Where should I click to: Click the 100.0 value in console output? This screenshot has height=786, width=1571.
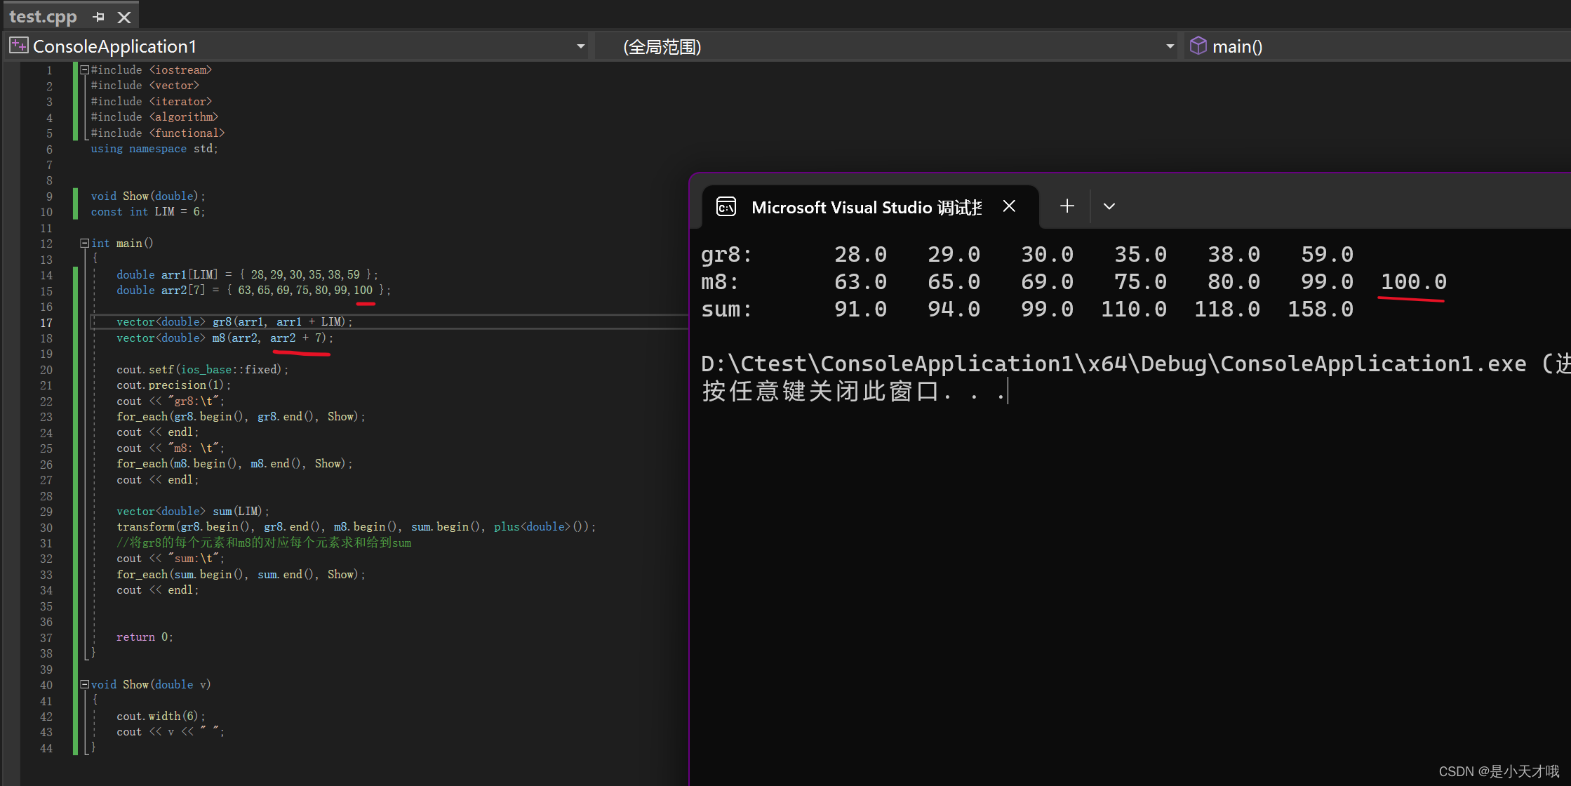[1413, 282]
